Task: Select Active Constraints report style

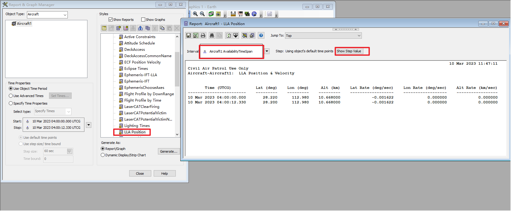Action: [x=137, y=37]
